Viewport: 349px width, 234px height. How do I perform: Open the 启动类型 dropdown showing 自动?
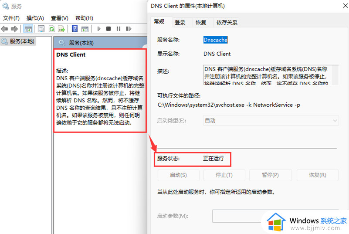tap(271, 120)
